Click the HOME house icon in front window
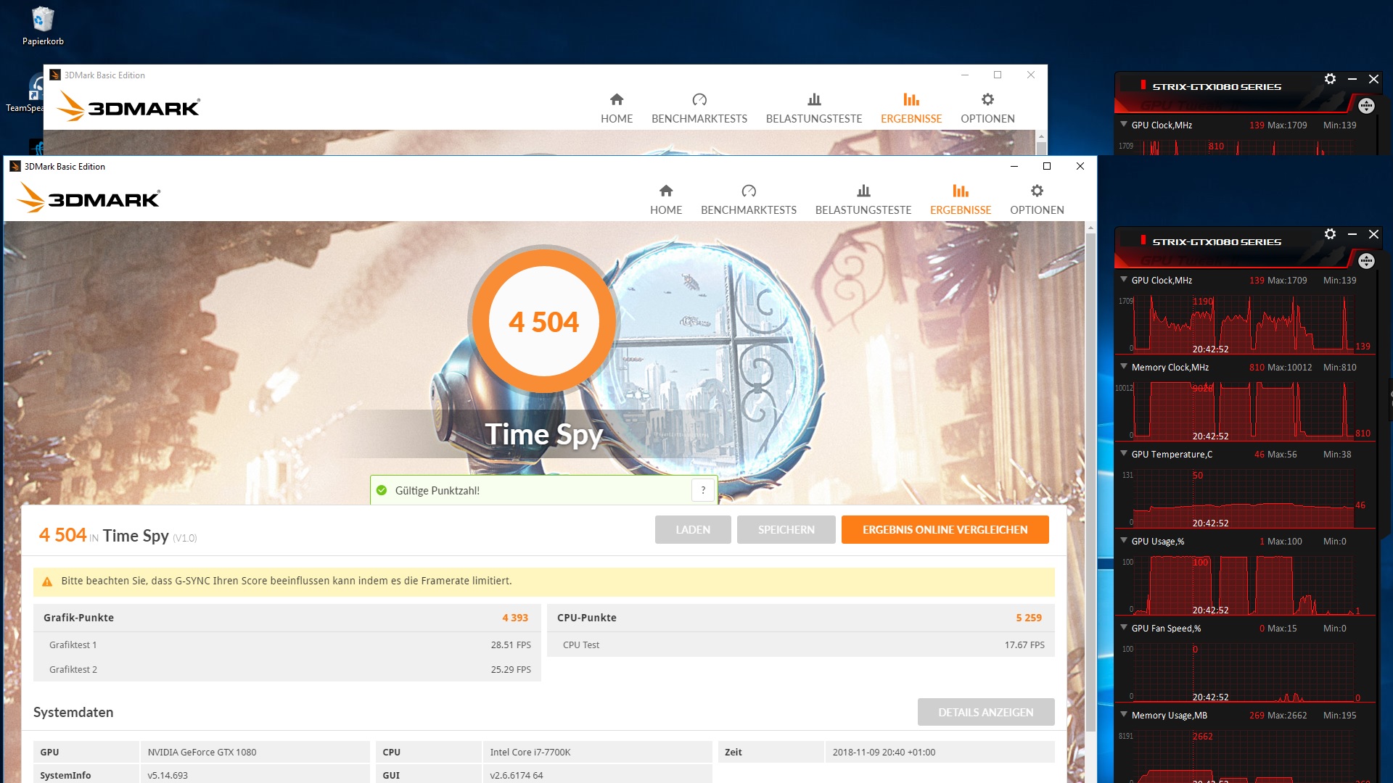The height and width of the screenshot is (783, 1393). [666, 191]
